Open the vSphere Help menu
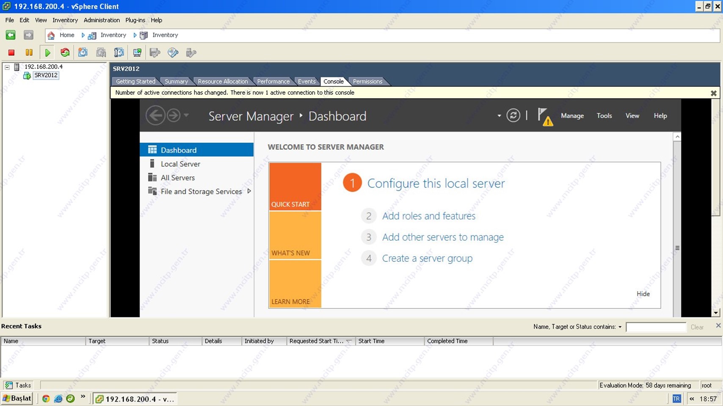 (156, 20)
